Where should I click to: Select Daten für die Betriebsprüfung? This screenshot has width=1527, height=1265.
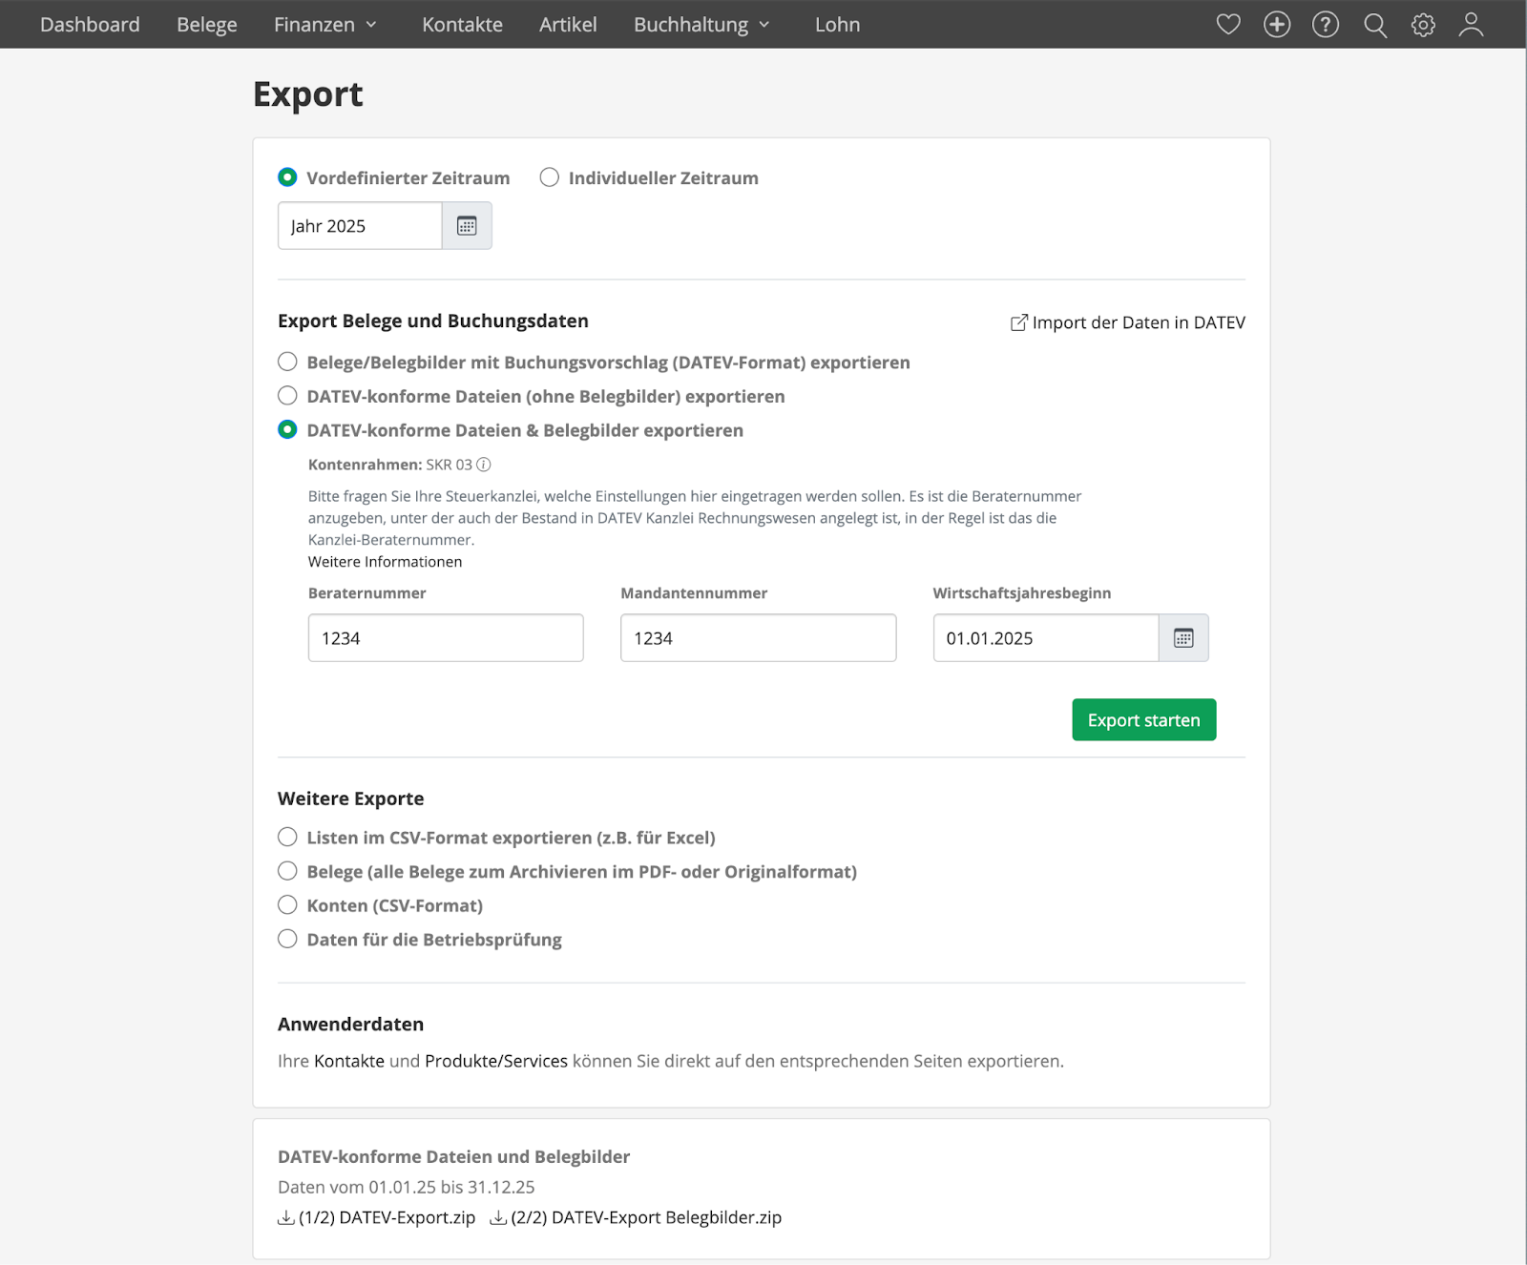coord(287,939)
